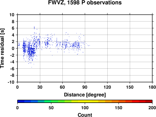
Task: Click the y-axis tick label 4
Action: [x=13, y=35]
